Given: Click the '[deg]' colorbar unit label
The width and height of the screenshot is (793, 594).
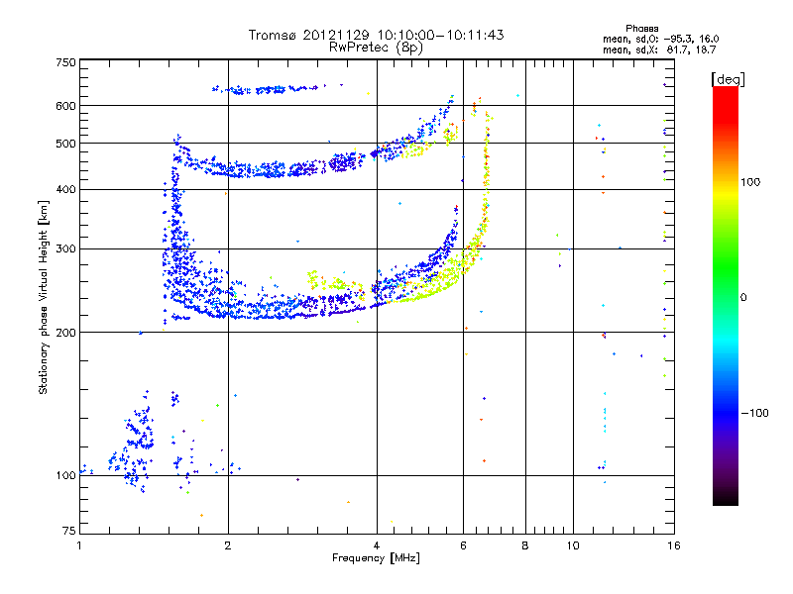Looking at the screenshot, I should point(728,79).
